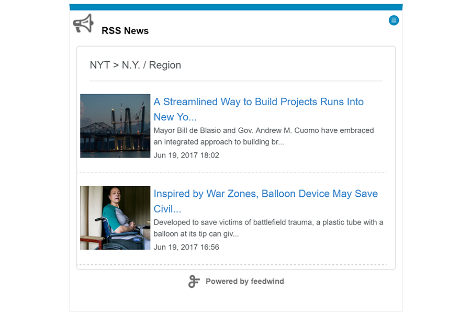Click the Mayor Bill de Blasio description text
Viewport: 471px width, 314px height.
(x=264, y=136)
